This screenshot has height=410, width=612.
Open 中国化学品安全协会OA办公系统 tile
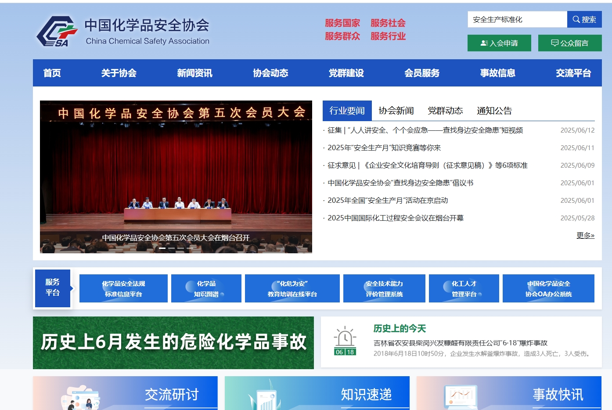[548, 288]
